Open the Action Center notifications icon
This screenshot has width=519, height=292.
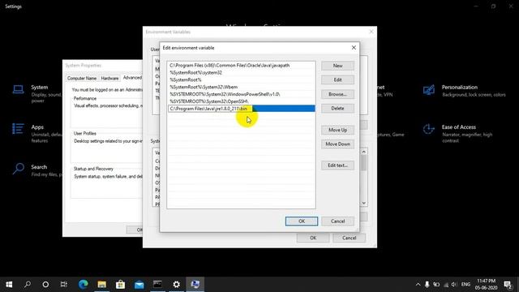(508, 285)
